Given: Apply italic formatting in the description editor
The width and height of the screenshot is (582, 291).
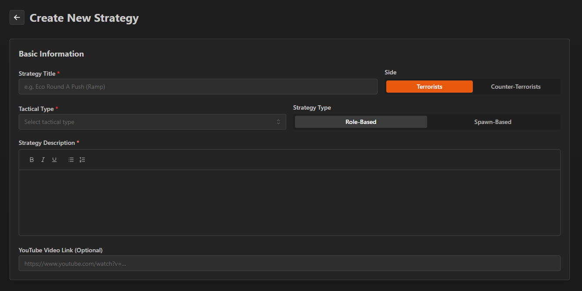Looking at the screenshot, I should pyautogui.click(x=43, y=159).
